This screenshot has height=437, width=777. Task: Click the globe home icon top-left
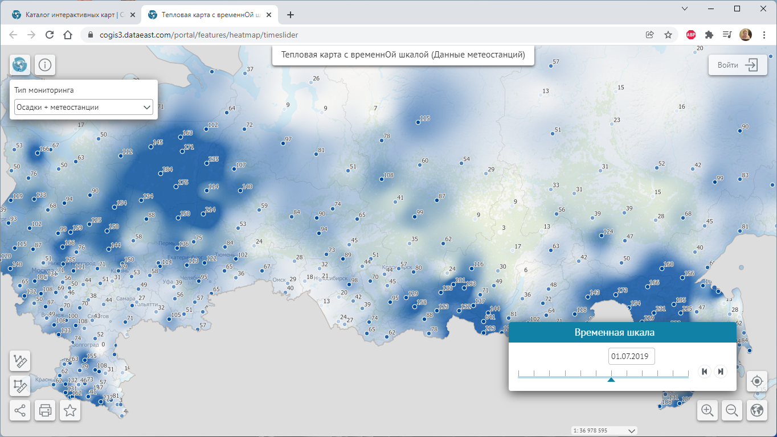click(20, 65)
